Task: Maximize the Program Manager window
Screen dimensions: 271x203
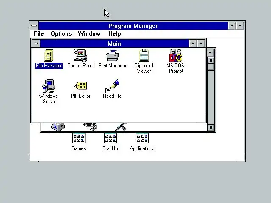Action: [240, 26]
